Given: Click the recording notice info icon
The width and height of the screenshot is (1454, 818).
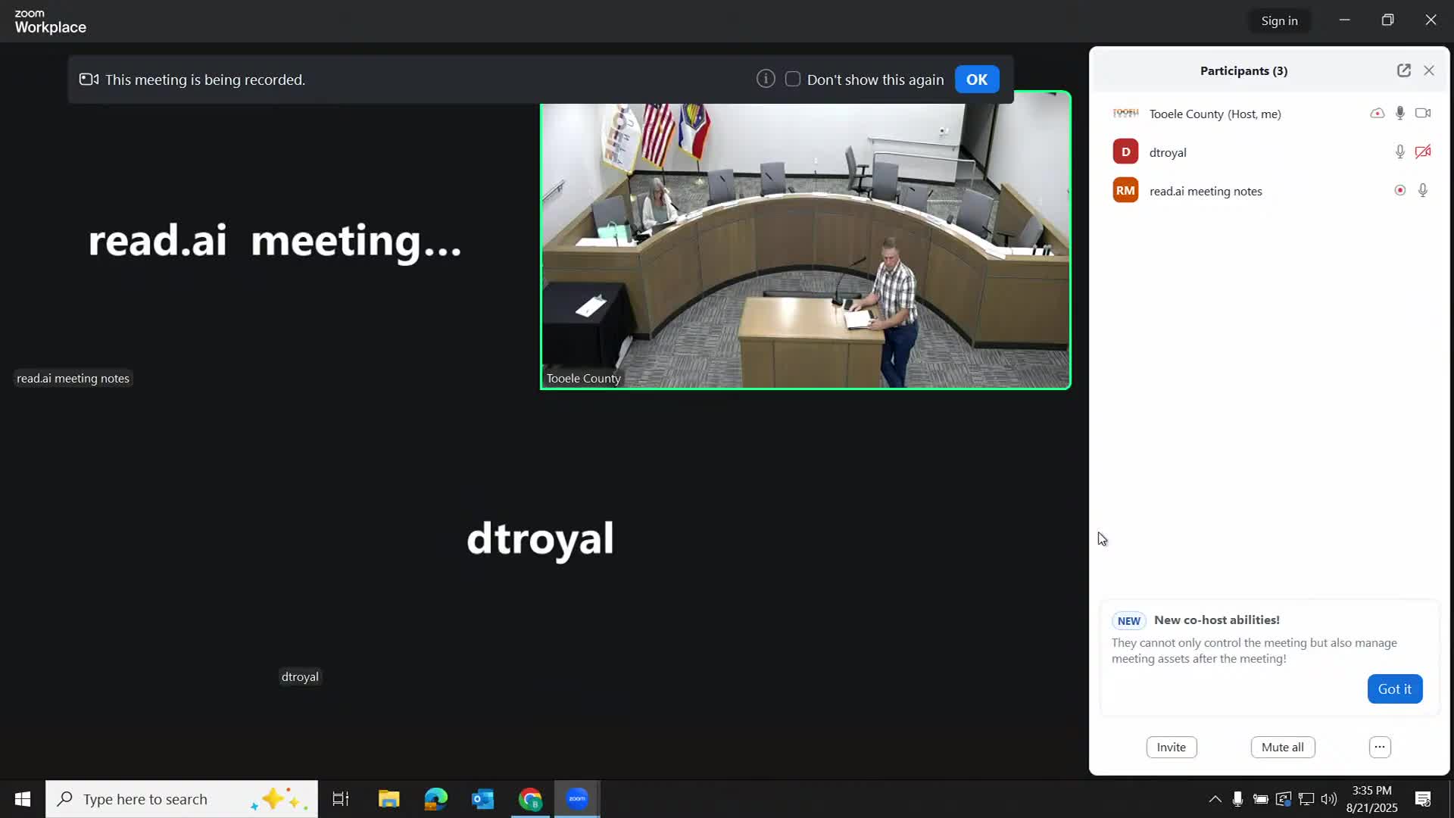Looking at the screenshot, I should [766, 79].
